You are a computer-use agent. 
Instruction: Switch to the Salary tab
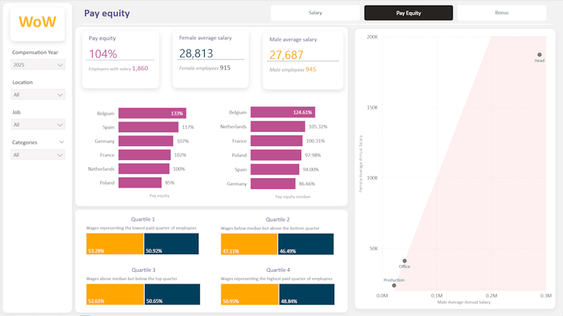click(315, 13)
